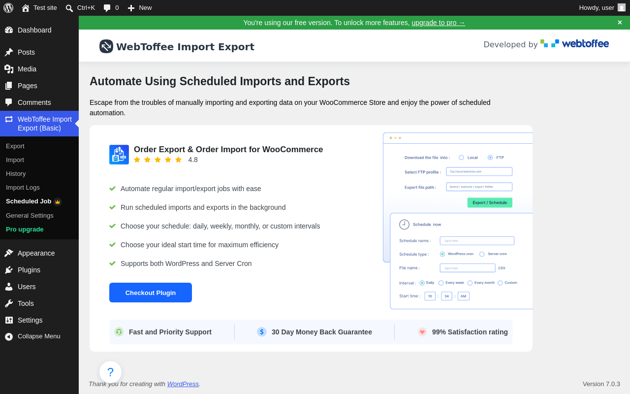Open the Tools menu in the sidebar
This screenshot has height=394, width=630.
(39, 303)
